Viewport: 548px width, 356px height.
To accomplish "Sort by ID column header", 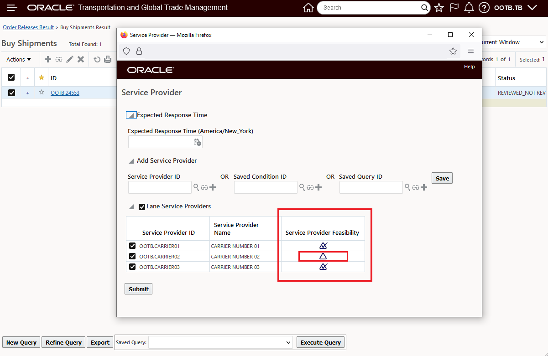I will click(x=53, y=78).
